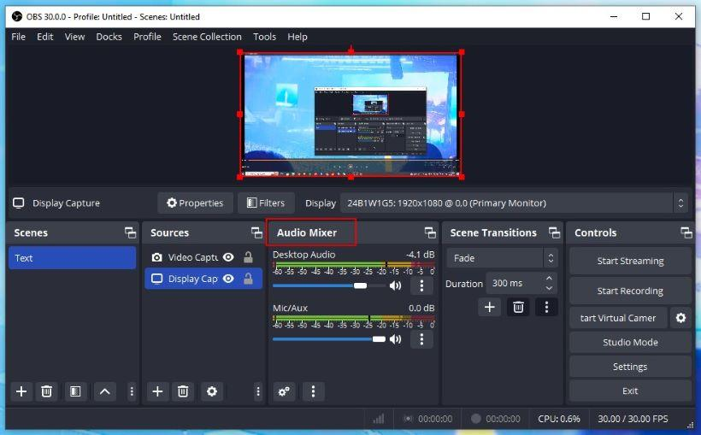Open advanced audio properties gears icon
This screenshot has width=701, height=435.
click(284, 391)
